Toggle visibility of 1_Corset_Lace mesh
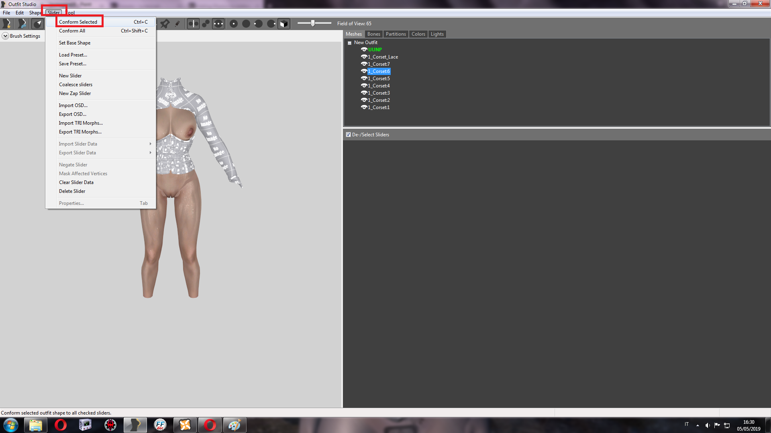The height and width of the screenshot is (433, 771). [364, 57]
